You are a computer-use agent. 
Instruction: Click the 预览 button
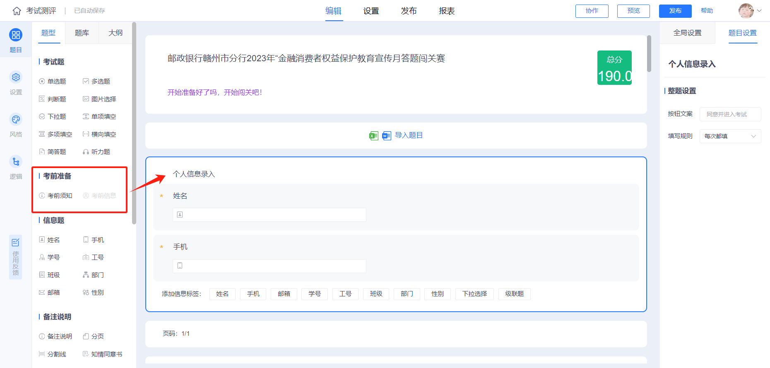[633, 11]
